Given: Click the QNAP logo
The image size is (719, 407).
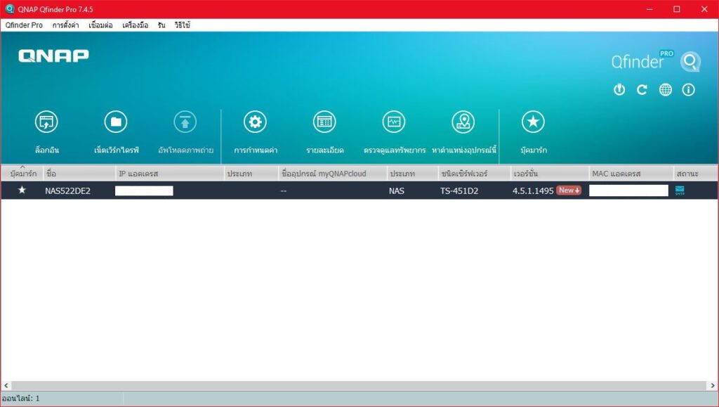Looking at the screenshot, I should (53, 56).
